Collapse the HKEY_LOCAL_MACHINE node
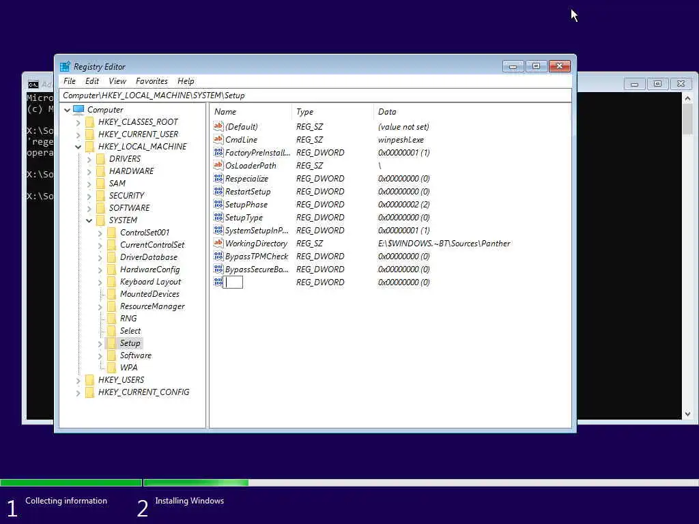Screen dimensions: 699x524 tap(78, 147)
